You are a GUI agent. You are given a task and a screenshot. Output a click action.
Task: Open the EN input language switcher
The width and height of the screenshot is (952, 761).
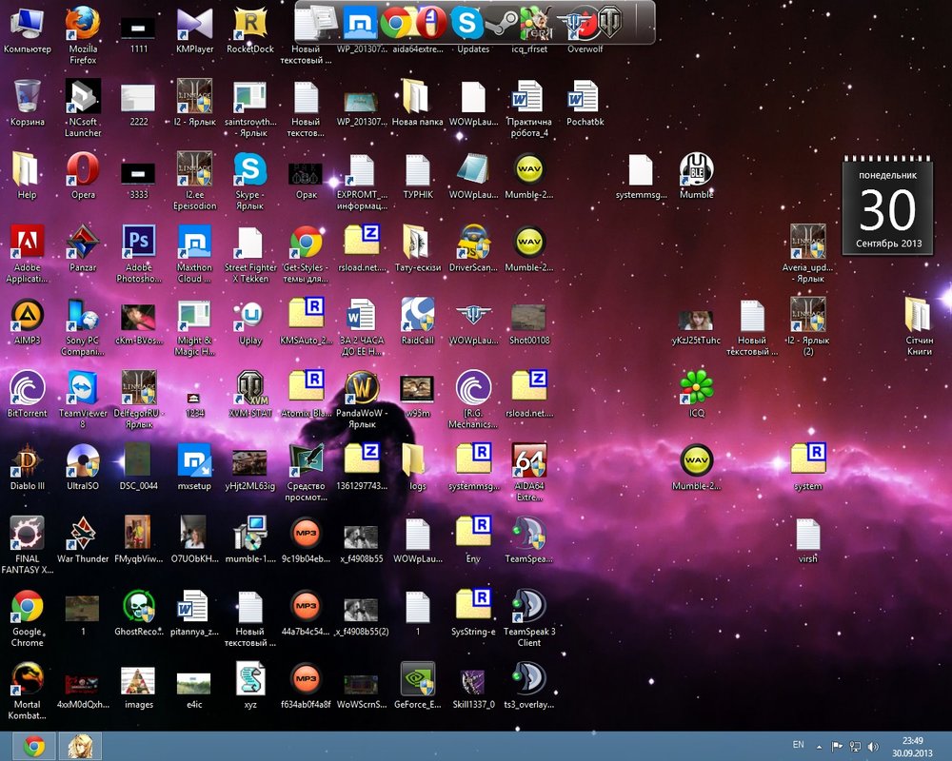[798, 747]
